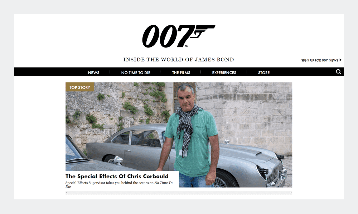The height and width of the screenshot is (214, 358).
Task: Select The Films in the navigation bar
Action: click(x=181, y=72)
